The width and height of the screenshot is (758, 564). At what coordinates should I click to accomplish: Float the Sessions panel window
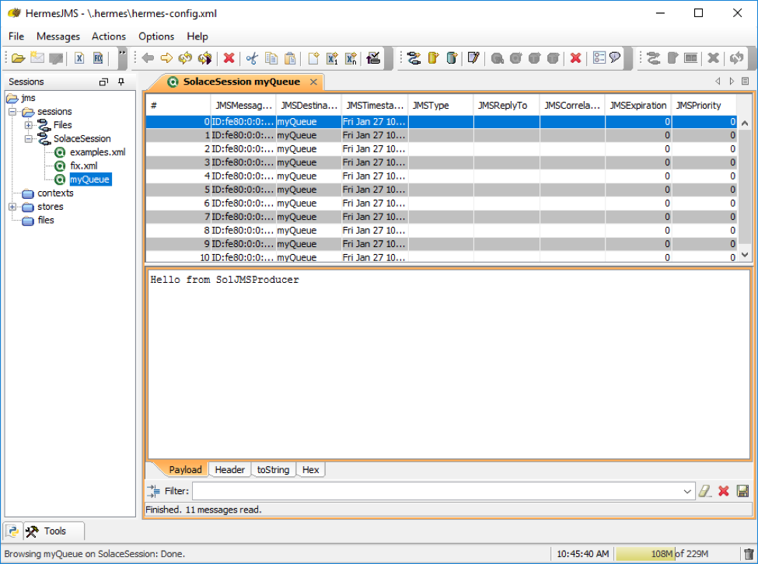tap(103, 82)
